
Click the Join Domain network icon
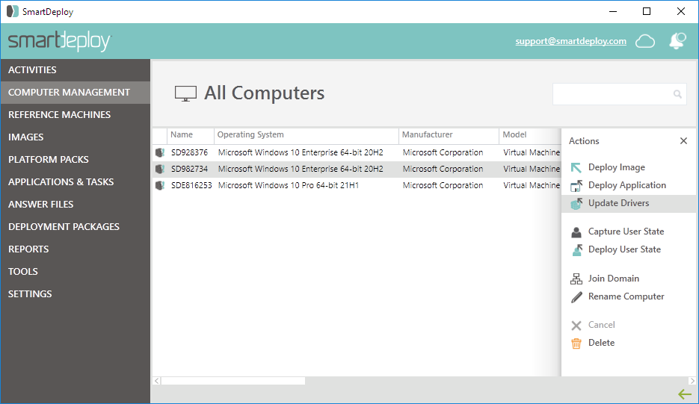[x=576, y=279]
